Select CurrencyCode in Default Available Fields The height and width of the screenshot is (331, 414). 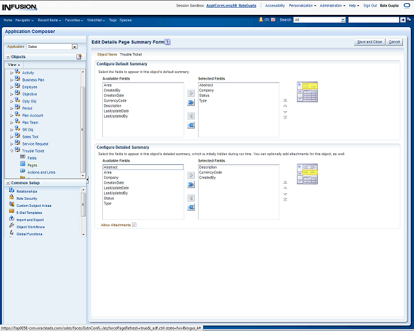pos(115,101)
